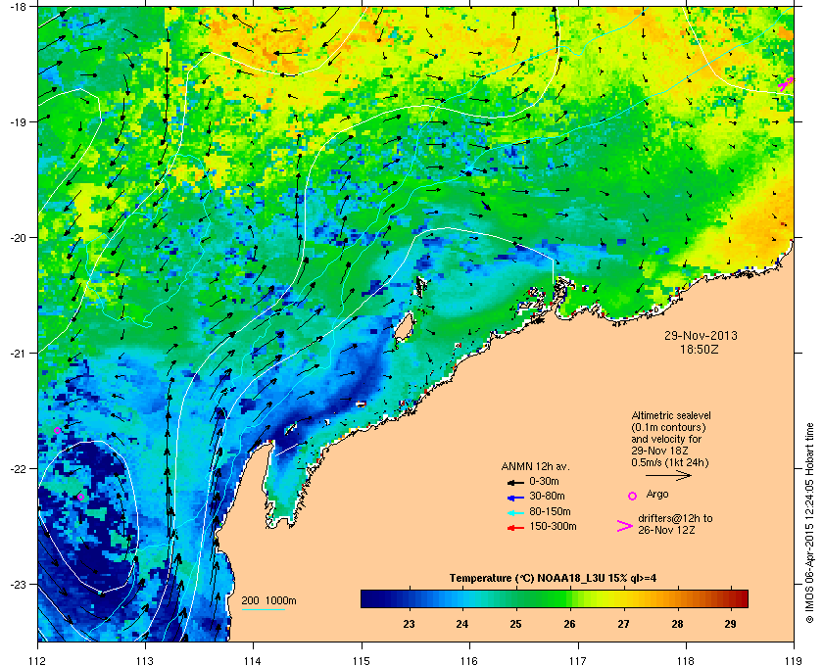Click the cyan bathymetry contour legend line

pos(263,610)
